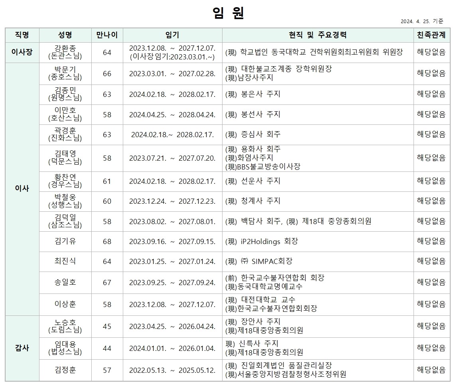Select the 만나이 column header
This screenshot has height=382, width=457.
pos(107,35)
